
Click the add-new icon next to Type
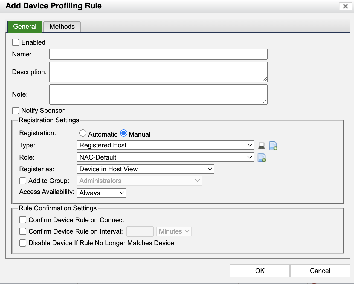273,146
